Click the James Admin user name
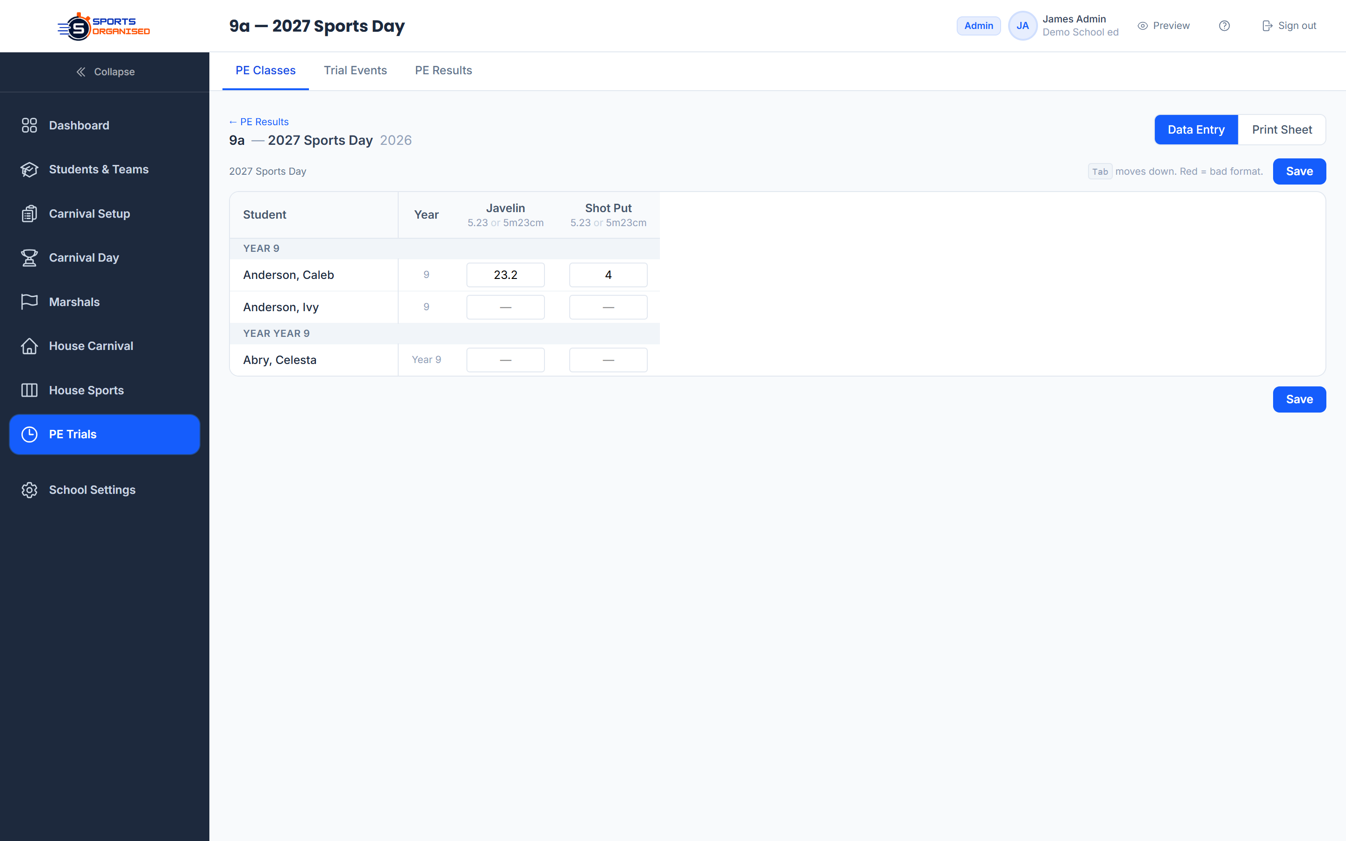This screenshot has height=841, width=1346. point(1074,19)
